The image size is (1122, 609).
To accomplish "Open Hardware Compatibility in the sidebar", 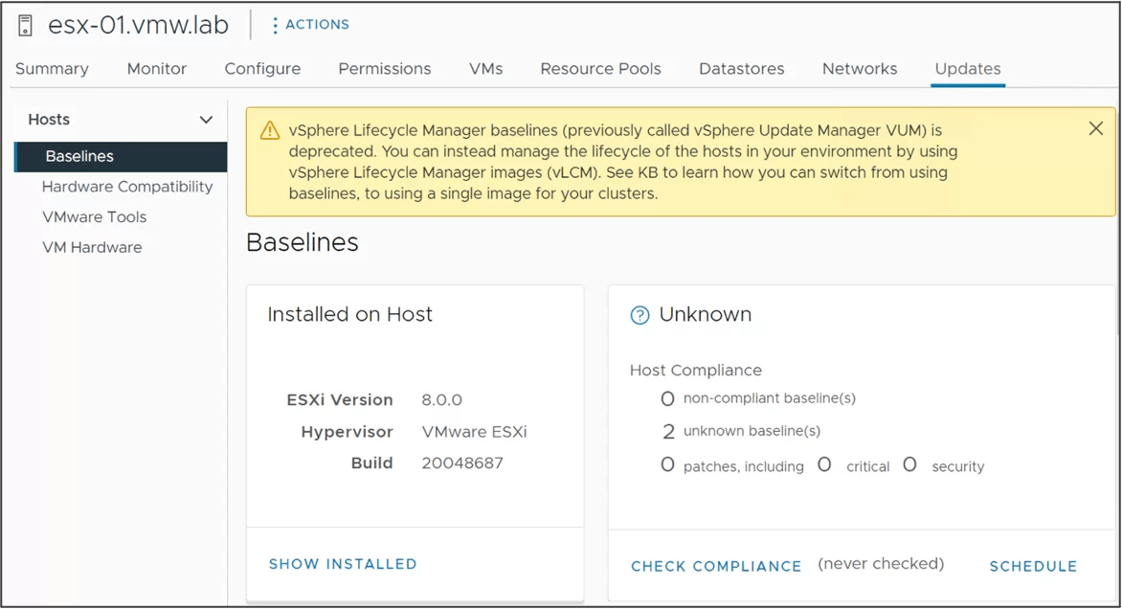I will (x=127, y=187).
